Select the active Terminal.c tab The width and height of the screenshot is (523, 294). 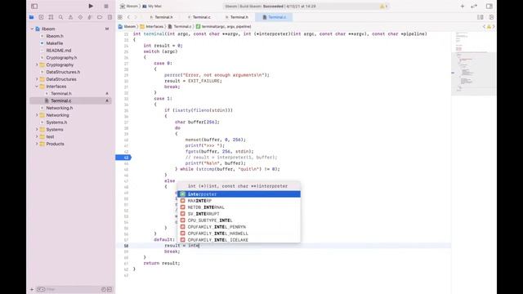275,17
